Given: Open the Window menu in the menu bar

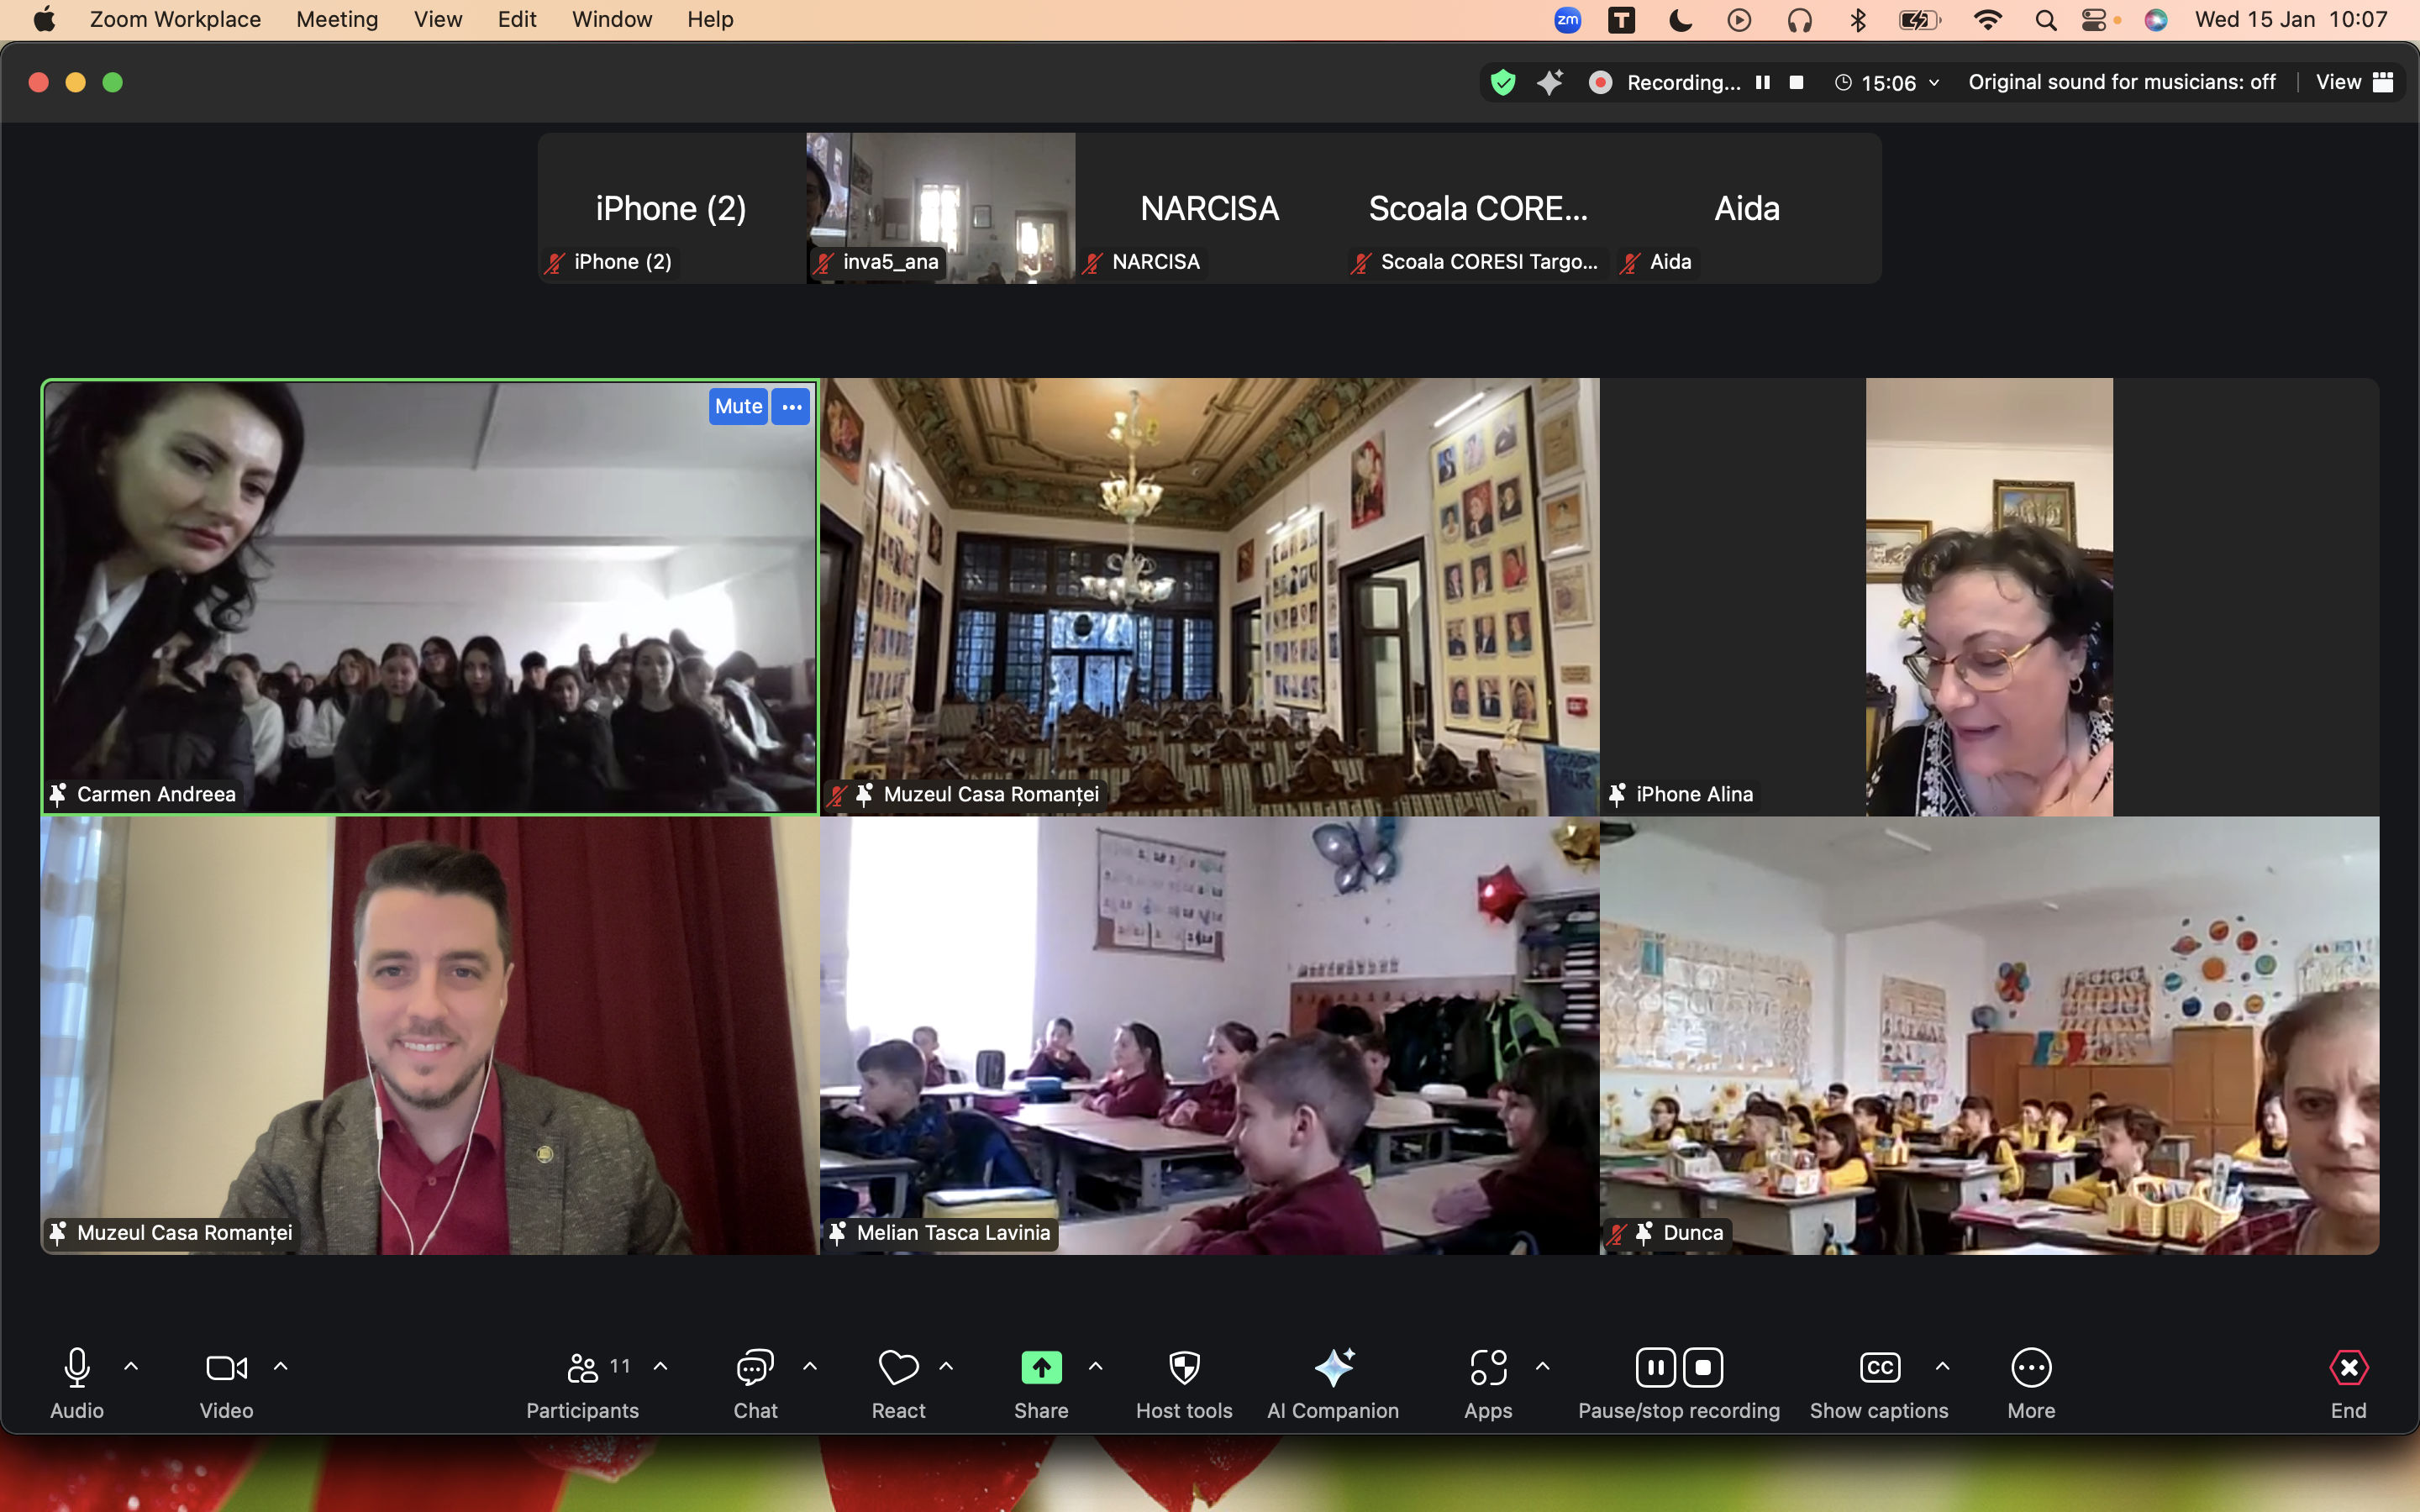Looking at the screenshot, I should coord(611,19).
